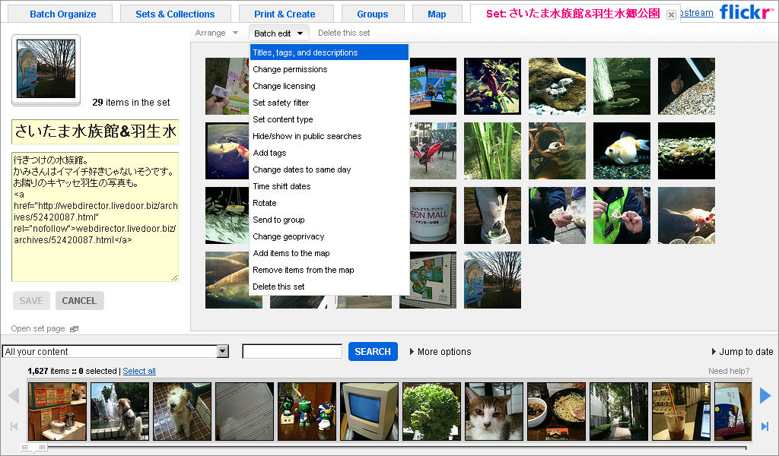Open the Print & Create tab

[285, 14]
